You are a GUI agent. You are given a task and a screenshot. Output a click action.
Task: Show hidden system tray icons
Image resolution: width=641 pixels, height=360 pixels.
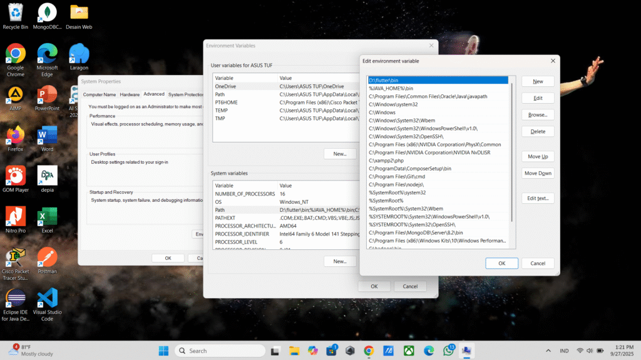click(x=548, y=351)
